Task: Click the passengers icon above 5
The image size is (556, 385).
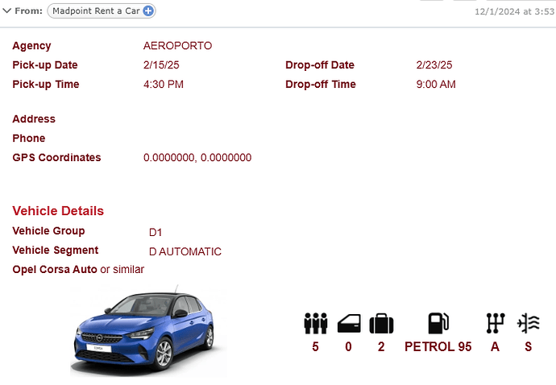Action: coord(316,323)
